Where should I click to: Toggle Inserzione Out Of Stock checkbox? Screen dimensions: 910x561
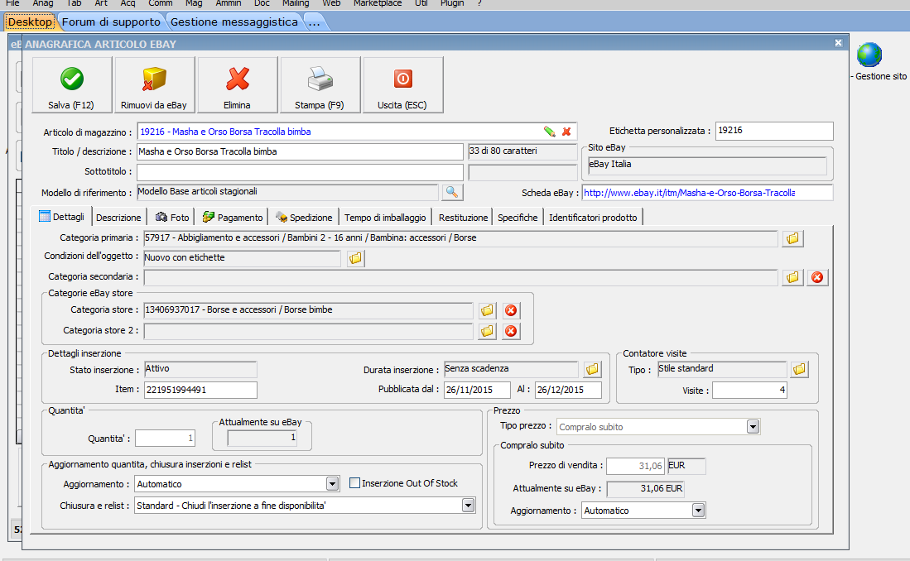click(354, 482)
